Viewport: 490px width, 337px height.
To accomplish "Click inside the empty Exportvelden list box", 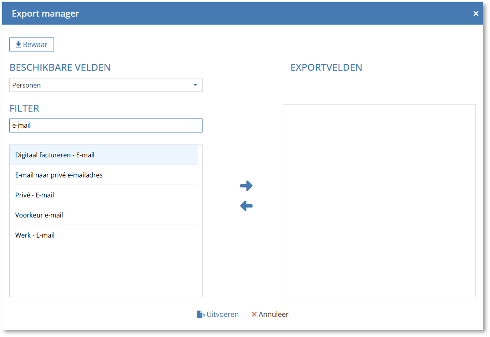I will [379, 201].
